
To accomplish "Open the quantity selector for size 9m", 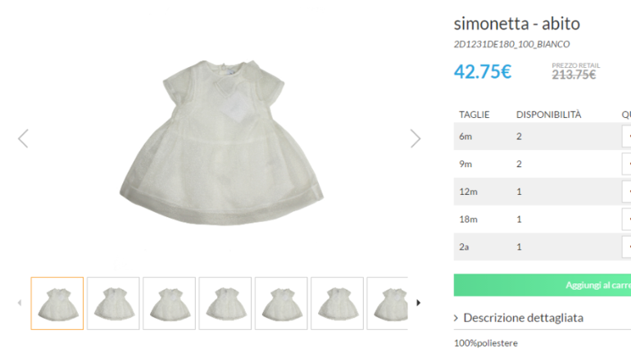I will (x=627, y=164).
